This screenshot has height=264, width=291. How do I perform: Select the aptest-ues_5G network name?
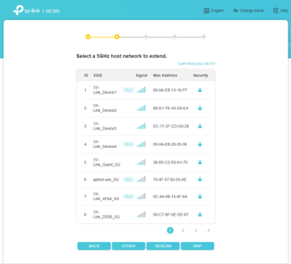105,180
